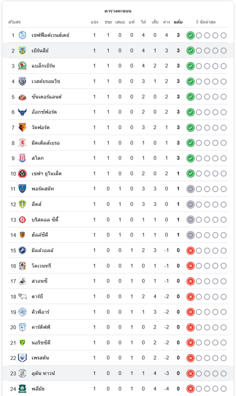Open team link มิดเดิลส์เบรอ
Viewport: 236px width, 396px height.
[45, 143]
